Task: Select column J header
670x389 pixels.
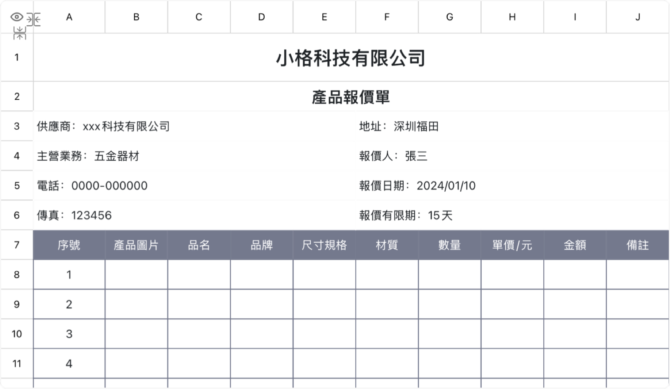Action: (638, 17)
